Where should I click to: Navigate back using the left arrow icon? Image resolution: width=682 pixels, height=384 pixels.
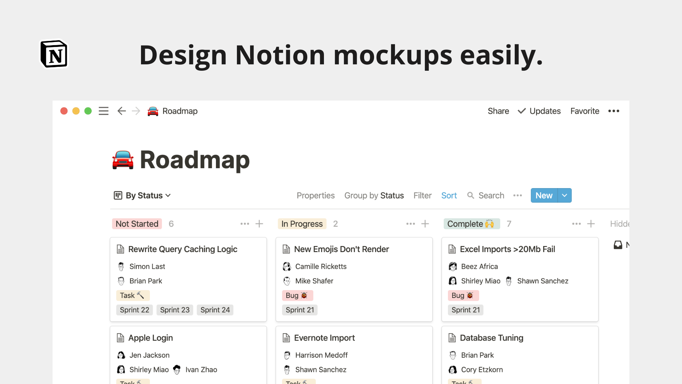[x=121, y=111]
